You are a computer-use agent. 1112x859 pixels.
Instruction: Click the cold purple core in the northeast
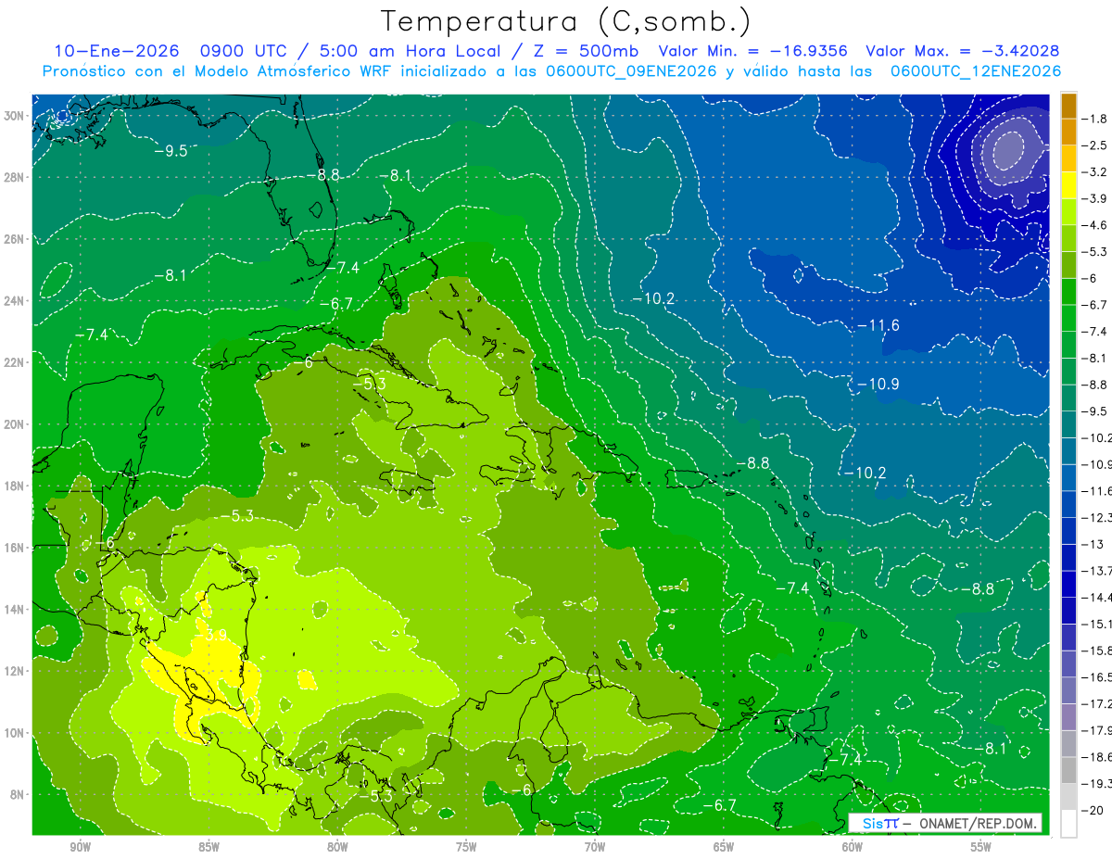[1008, 149]
